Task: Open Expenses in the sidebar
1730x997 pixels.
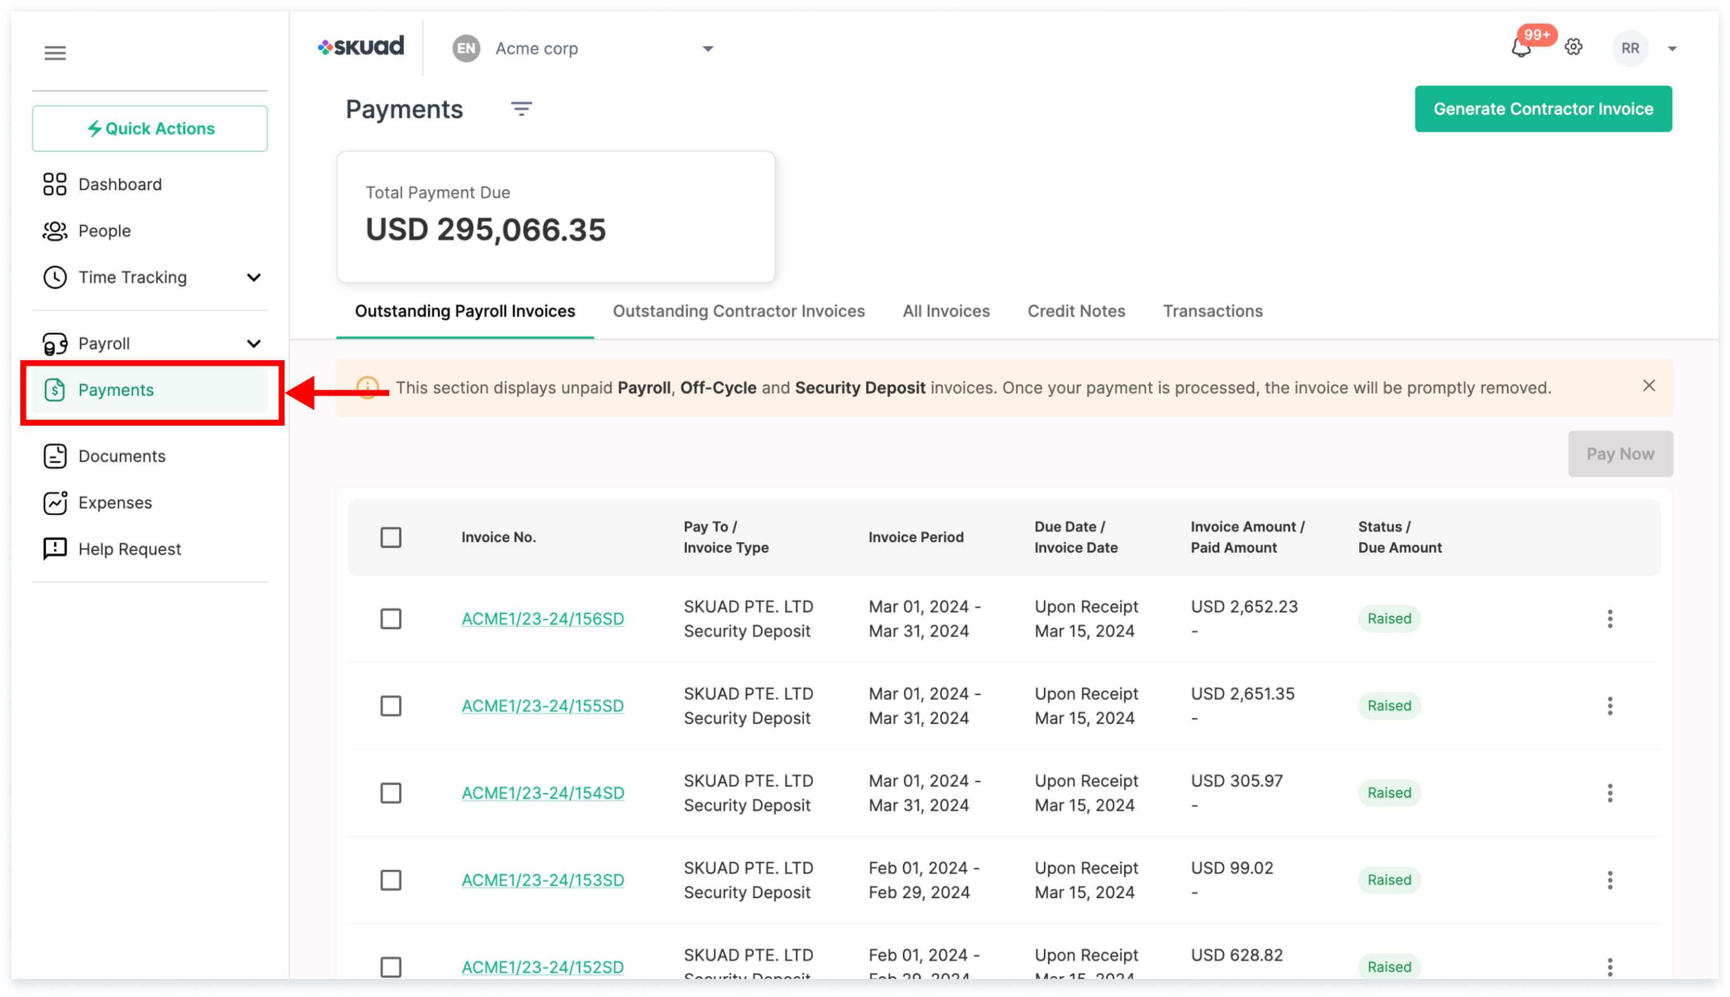Action: [x=114, y=502]
